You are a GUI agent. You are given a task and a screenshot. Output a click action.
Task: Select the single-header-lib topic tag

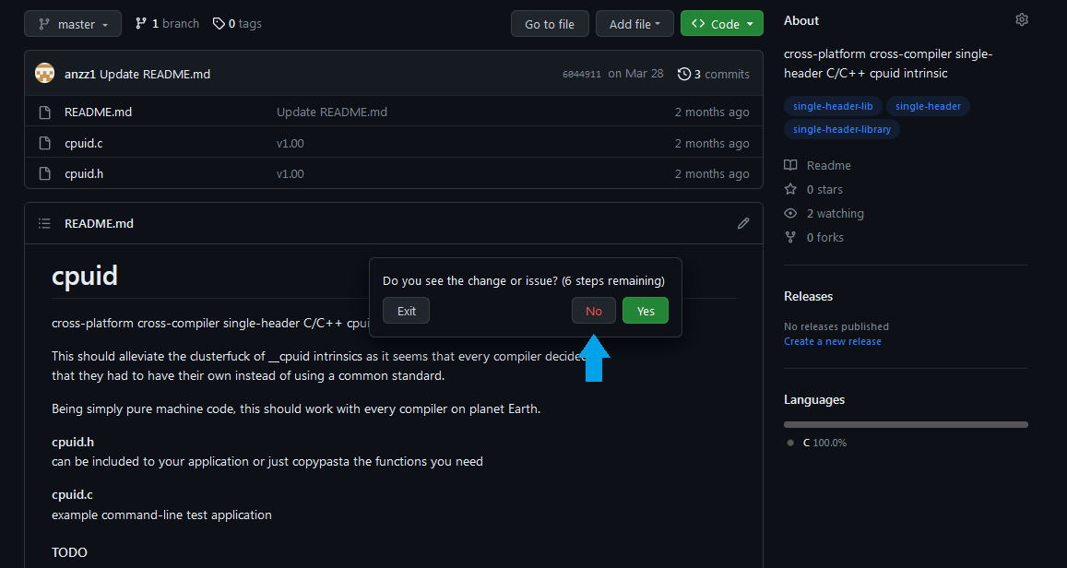click(833, 106)
